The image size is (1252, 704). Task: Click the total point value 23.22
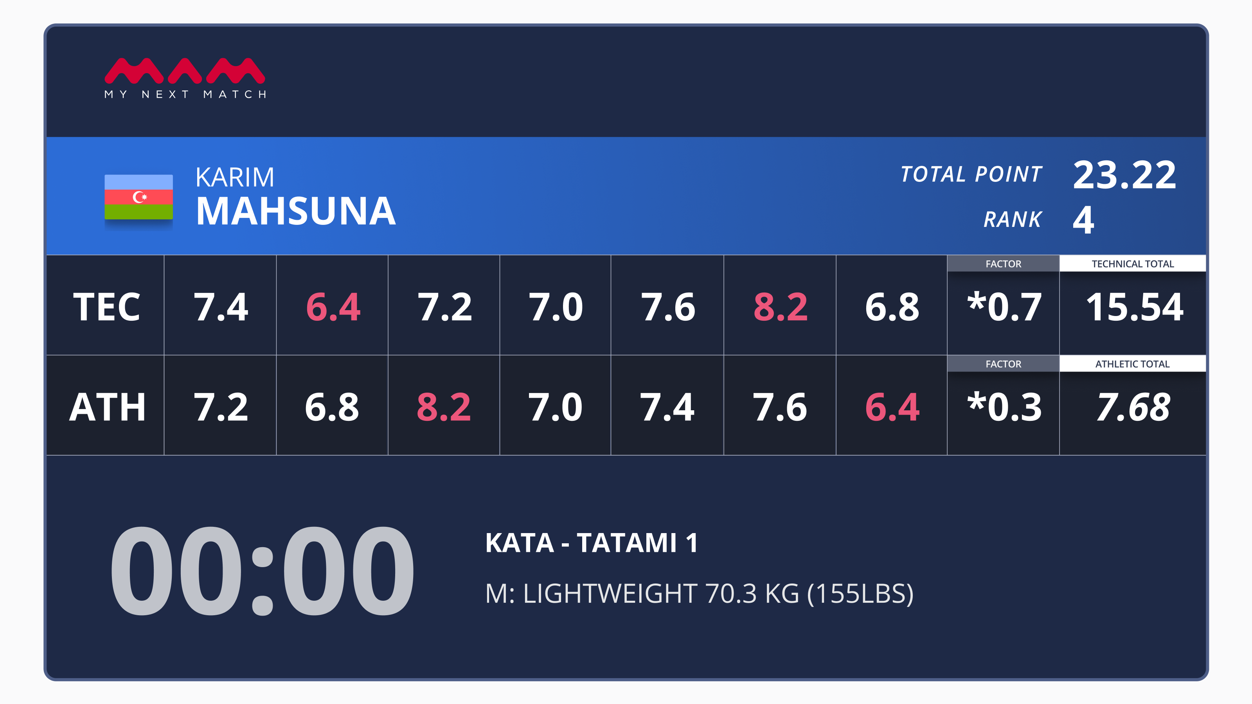pos(1124,174)
